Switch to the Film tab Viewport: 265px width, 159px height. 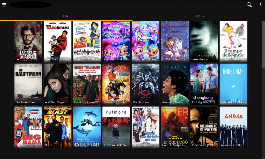(x=66, y=16)
